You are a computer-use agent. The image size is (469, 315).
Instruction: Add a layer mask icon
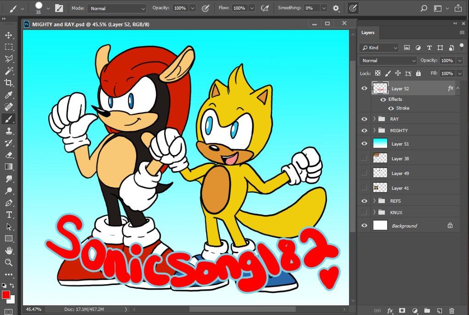coord(402,311)
